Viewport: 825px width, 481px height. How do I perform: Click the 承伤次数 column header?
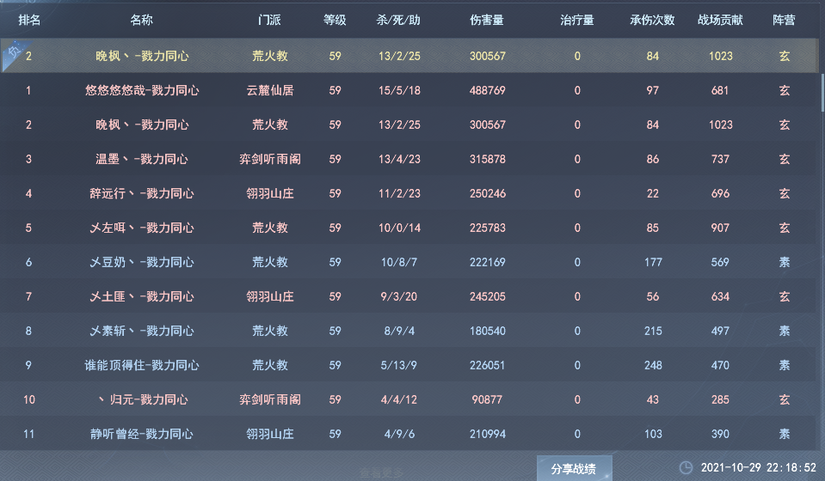[652, 20]
